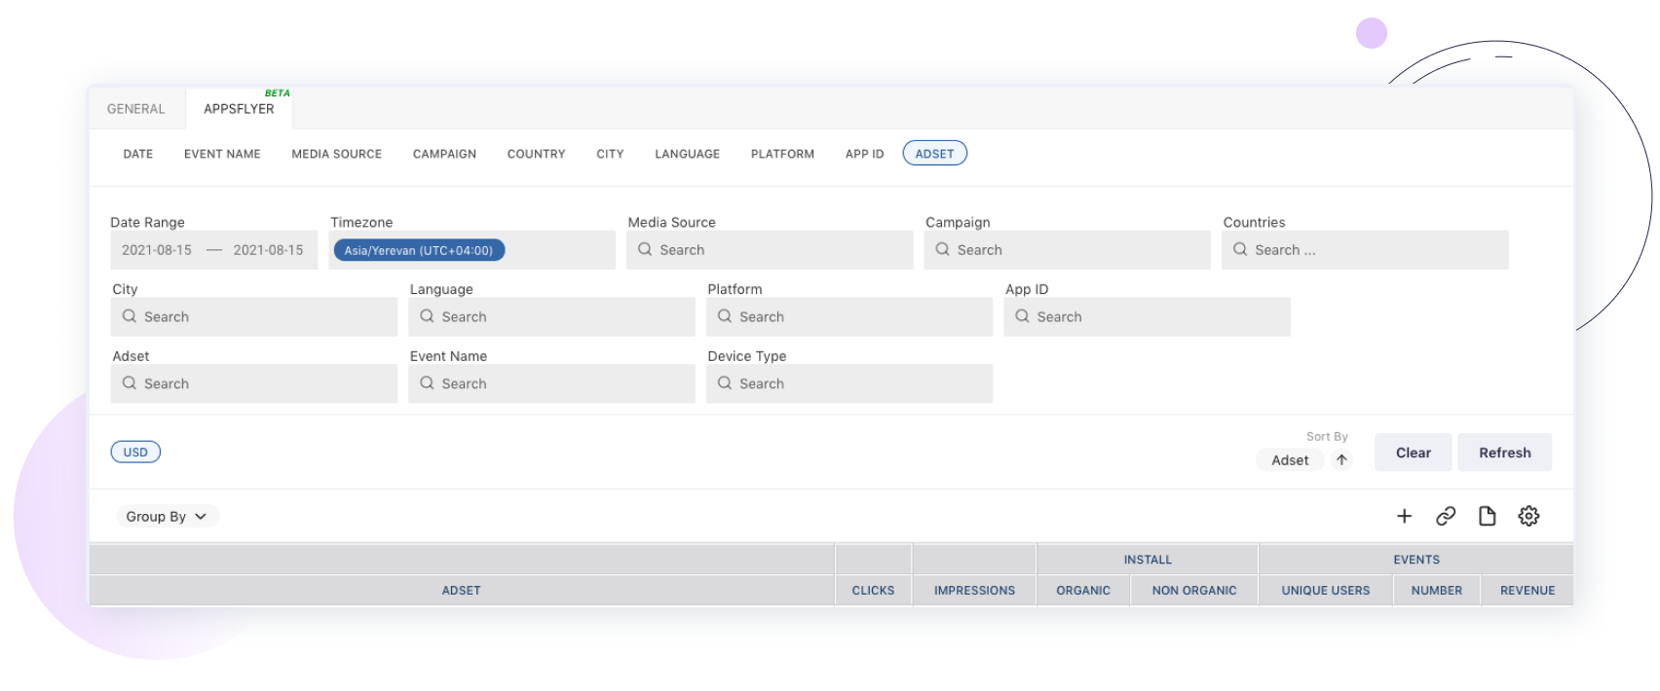
Task: Switch to the GENERAL tab
Action: [x=136, y=109]
